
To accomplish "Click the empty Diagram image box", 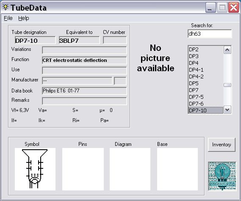I will 130,169.
